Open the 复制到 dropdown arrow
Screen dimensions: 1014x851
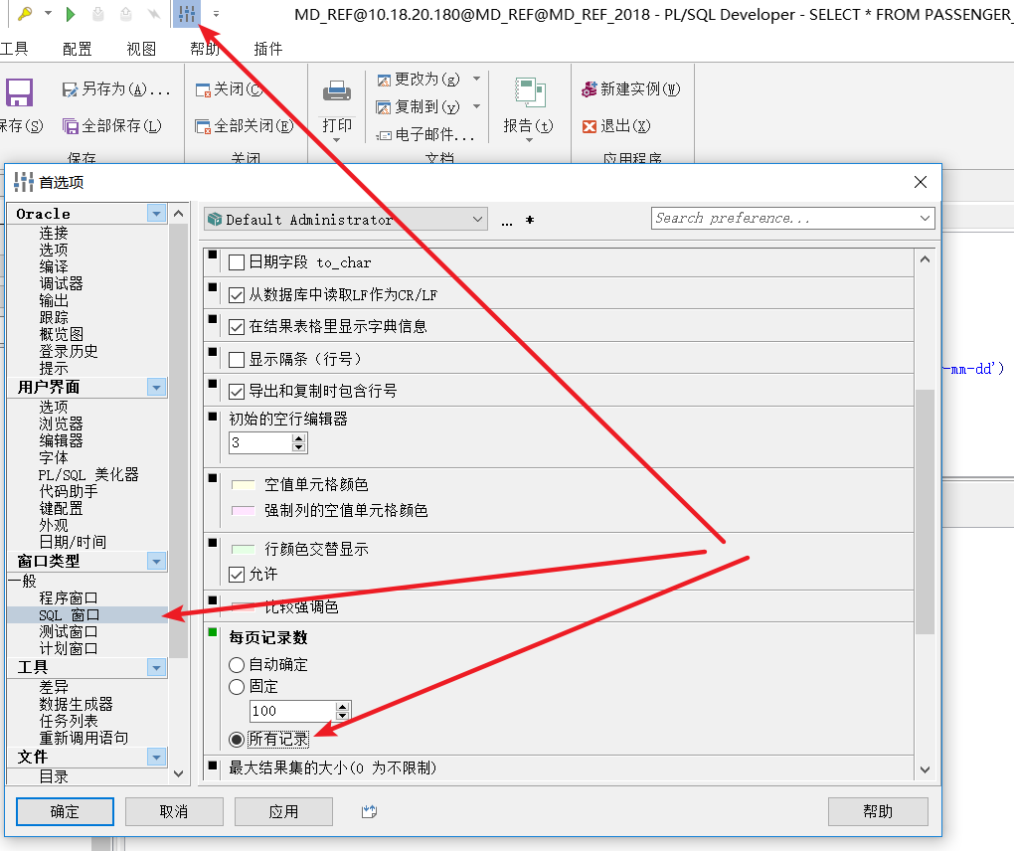click(476, 106)
